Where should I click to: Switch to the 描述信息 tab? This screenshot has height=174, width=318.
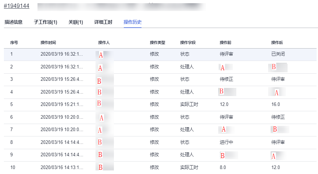(x=13, y=22)
